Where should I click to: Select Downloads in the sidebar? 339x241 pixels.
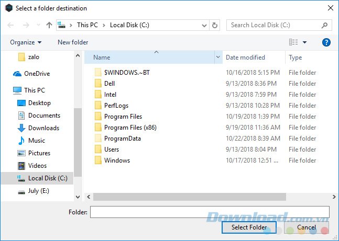point(43,128)
